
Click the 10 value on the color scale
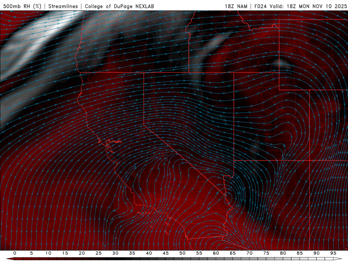point(48,253)
